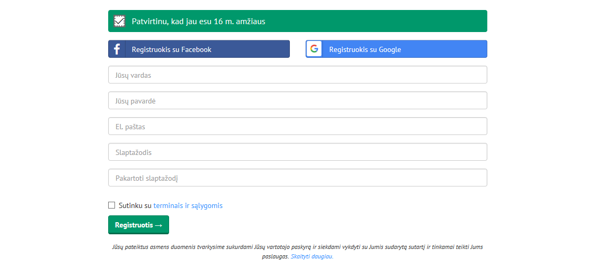Choose "Registruokis su Google" sign-up button
The width and height of the screenshot is (595, 270).
396,49
